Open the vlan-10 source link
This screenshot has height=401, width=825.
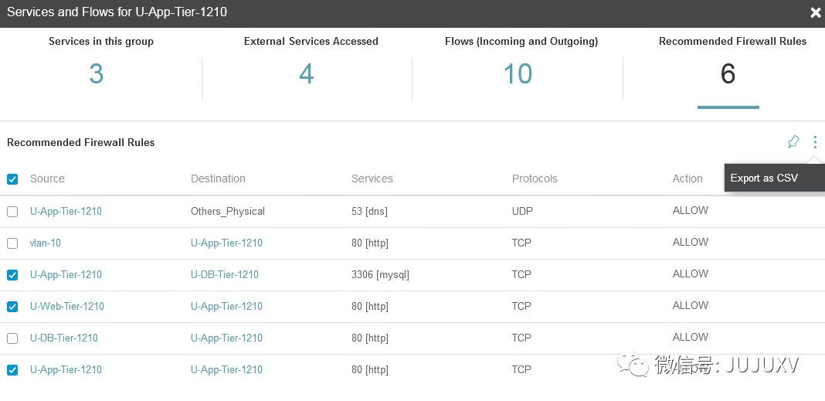pyautogui.click(x=46, y=243)
